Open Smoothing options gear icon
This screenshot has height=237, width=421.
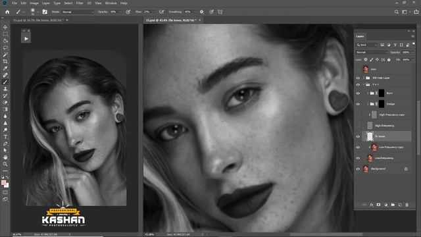click(x=202, y=12)
